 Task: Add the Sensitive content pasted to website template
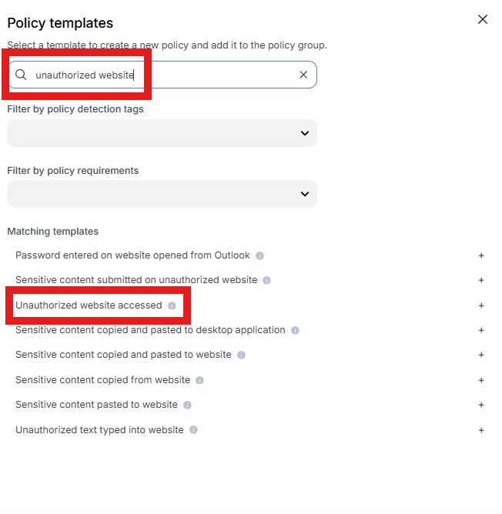coord(481,405)
